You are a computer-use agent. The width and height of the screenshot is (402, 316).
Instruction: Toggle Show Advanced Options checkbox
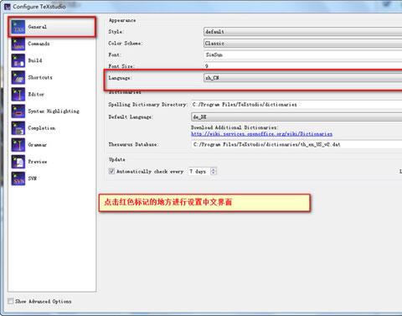[x=11, y=301]
